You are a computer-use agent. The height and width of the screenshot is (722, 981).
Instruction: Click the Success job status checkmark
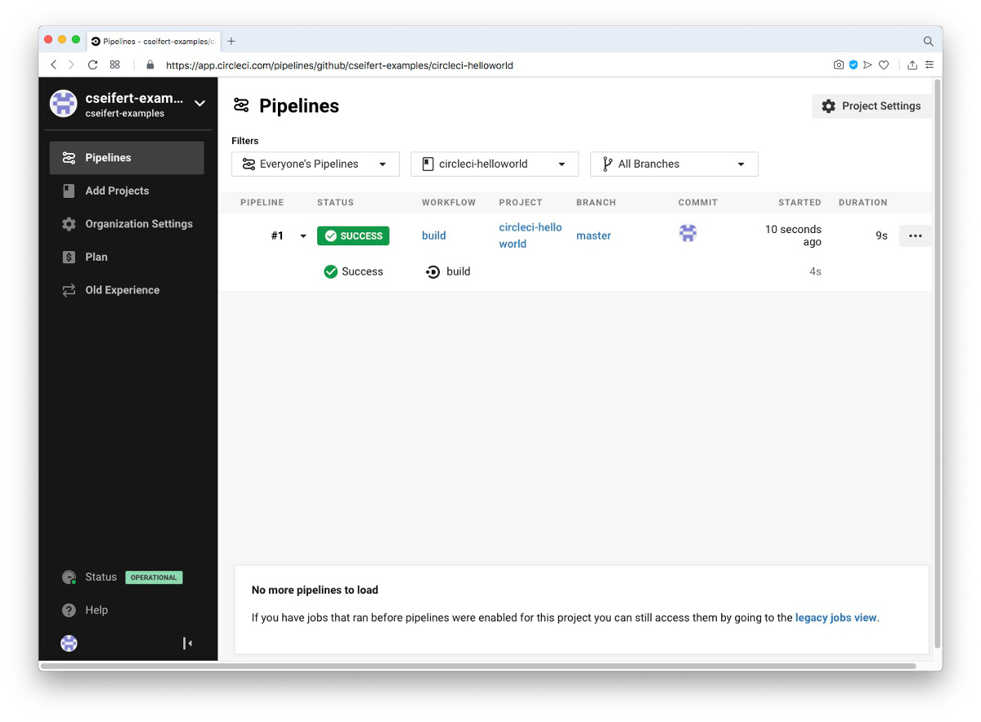coord(331,271)
